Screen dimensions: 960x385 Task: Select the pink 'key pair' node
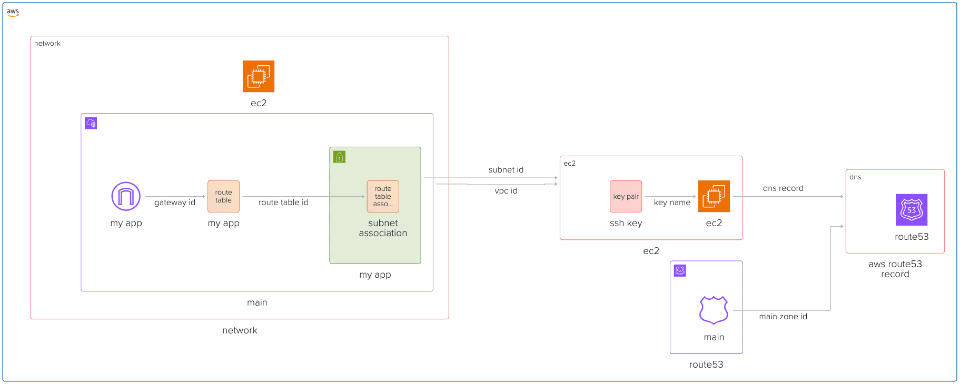(626, 196)
